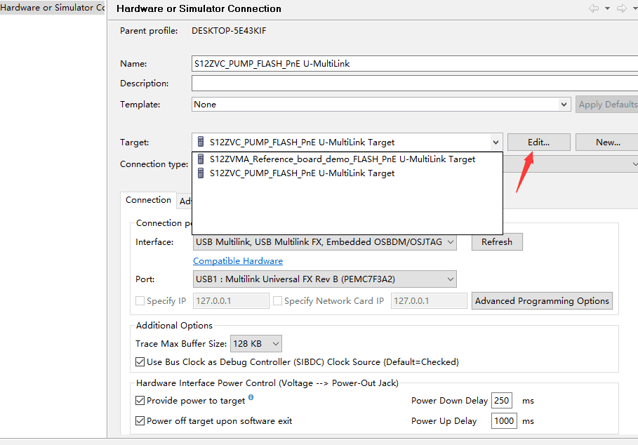This screenshot has height=445, width=638.
Task: Click into the Description text field
Action: pyautogui.click(x=414, y=84)
